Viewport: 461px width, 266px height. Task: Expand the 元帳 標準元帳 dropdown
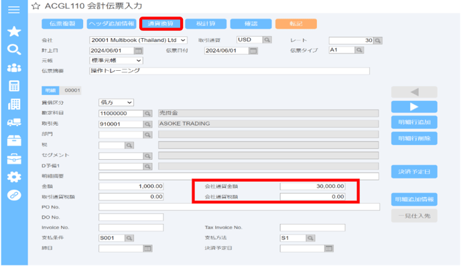(116, 61)
